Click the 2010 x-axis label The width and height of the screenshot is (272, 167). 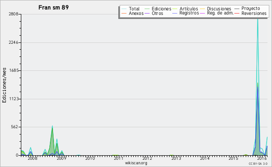tap(90, 158)
